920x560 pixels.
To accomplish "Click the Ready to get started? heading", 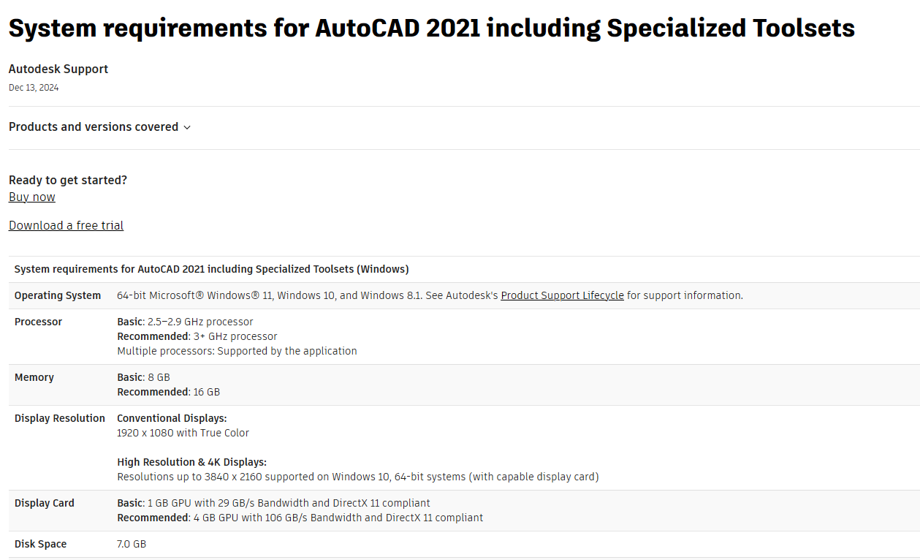I will click(x=68, y=180).
